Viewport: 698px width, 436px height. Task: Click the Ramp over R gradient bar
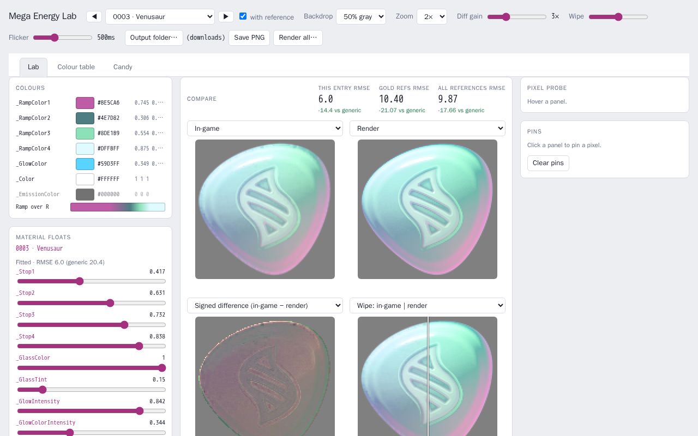coord(118,207)
